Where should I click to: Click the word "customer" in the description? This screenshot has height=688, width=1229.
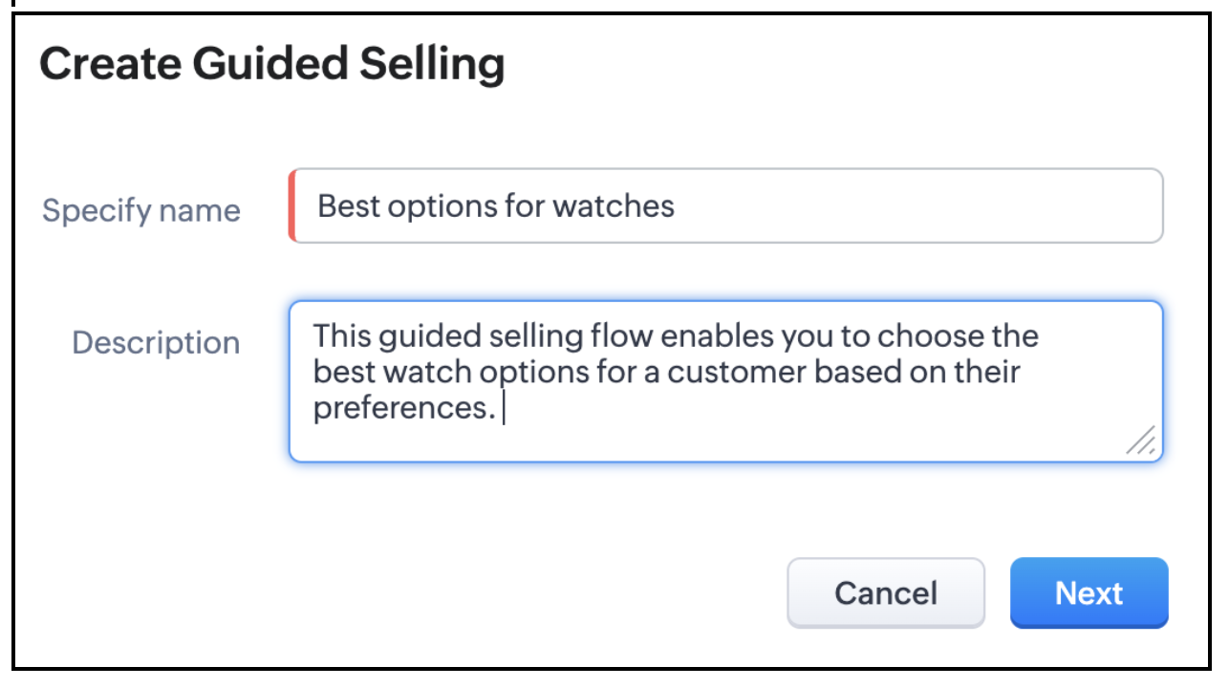point(736,373)
